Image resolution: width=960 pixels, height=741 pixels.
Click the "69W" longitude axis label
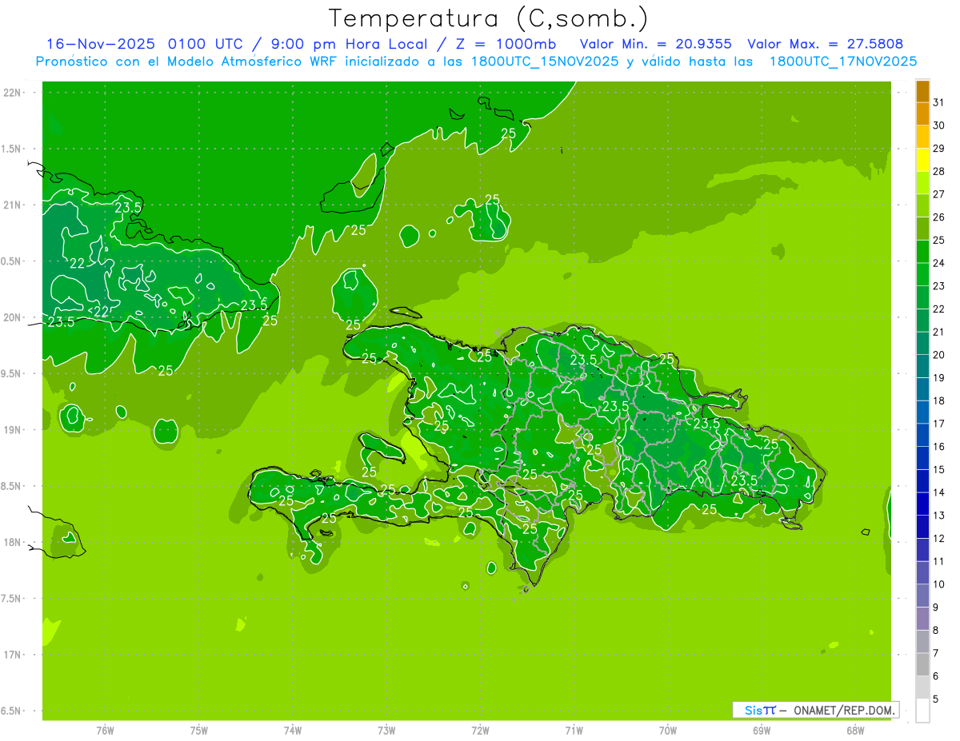point(762,730)
